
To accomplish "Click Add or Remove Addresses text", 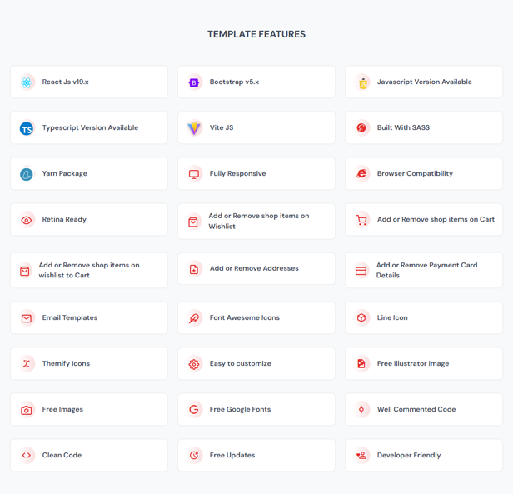I will pos(253,269).
